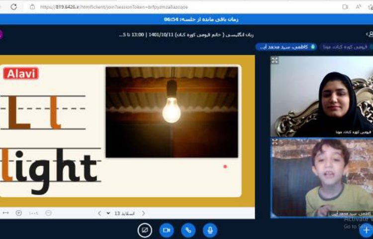Click the screen share button
This screenshot has height=239, width=373.
pyautogui.click(x=145, y=230)
